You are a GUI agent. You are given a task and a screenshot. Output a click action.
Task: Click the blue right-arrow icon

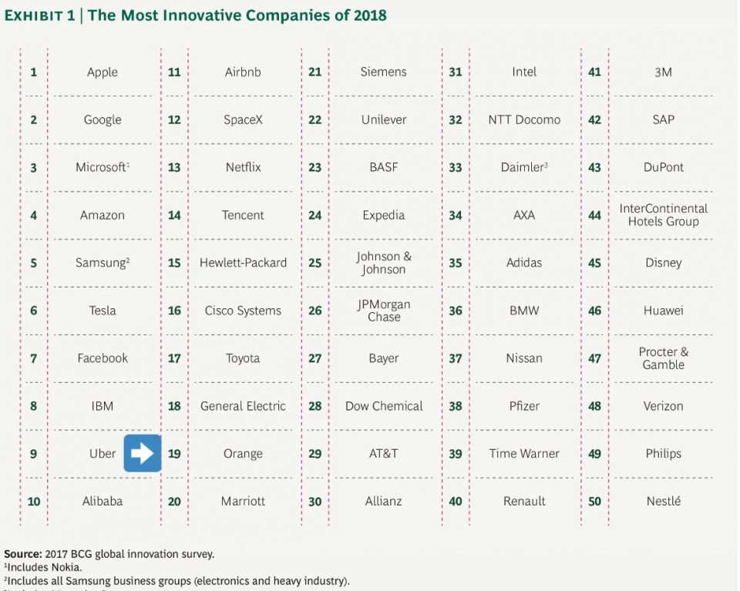tap(143, 453)
